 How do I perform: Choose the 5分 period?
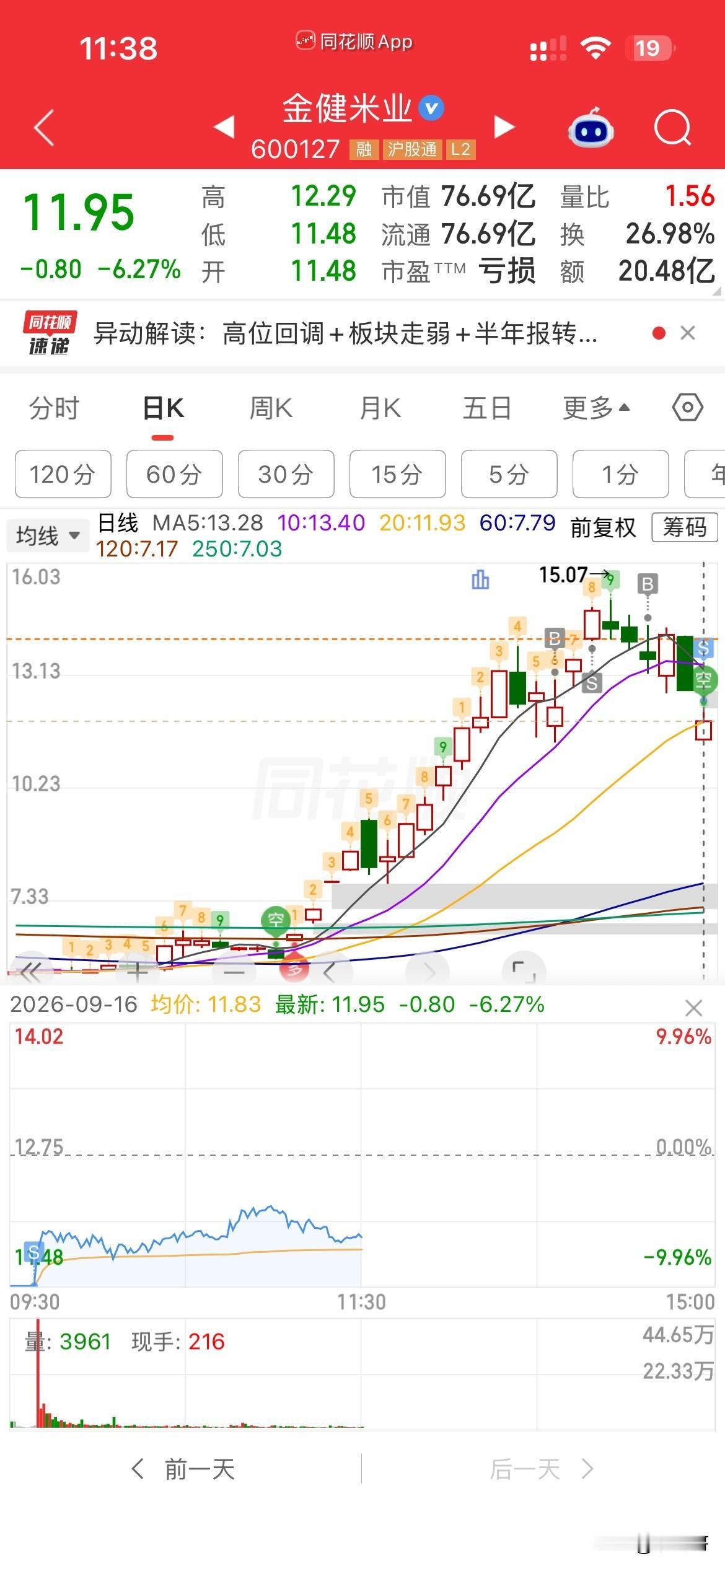tap(509, 474)
